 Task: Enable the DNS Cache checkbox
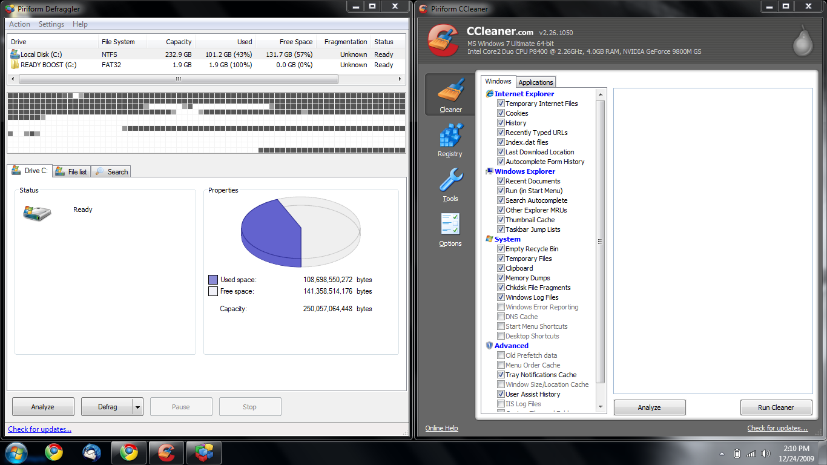coord(501,317)
